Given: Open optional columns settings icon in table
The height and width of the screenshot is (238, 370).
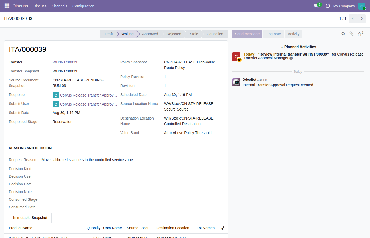Looking at the screenshot, I should (x=223, y=228).
